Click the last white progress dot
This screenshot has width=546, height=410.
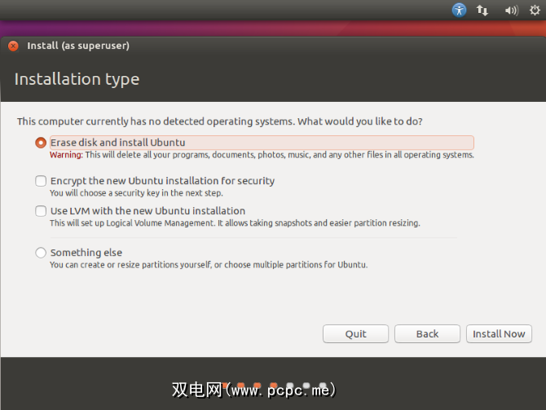[x=324, y=386]
